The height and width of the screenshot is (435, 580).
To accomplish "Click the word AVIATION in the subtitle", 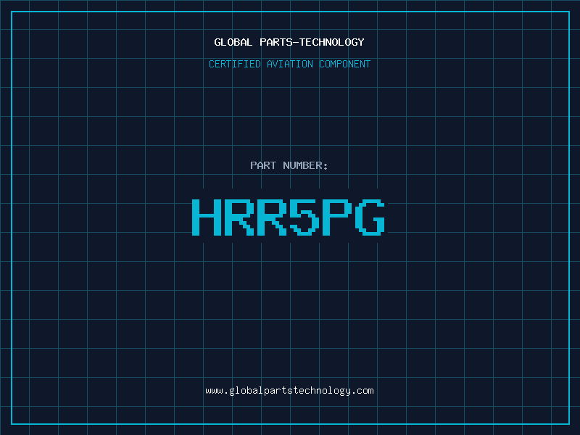I will [x=290, y=64].
